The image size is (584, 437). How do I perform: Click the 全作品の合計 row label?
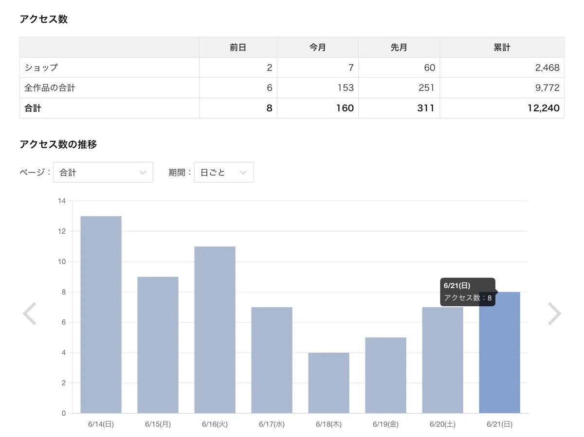coord(50,88)
